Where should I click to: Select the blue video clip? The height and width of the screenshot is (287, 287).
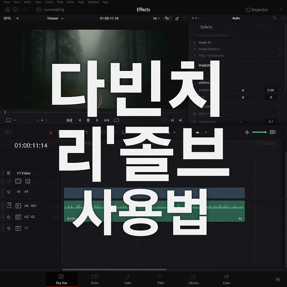(x=154, y=193)
